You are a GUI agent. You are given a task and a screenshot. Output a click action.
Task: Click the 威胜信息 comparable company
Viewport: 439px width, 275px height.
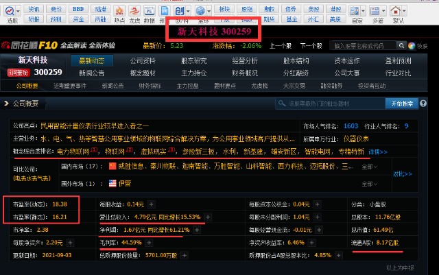131,167
